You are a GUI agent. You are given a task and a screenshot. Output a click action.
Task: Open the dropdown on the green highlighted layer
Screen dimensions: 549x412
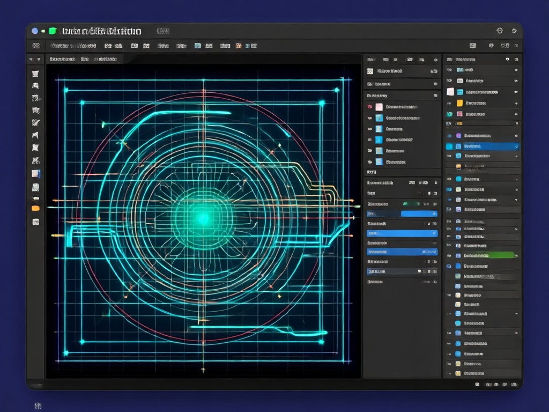tap(516, 256)
